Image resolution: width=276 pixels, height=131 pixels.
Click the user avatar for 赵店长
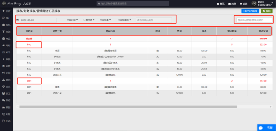[x=254, y=4]
